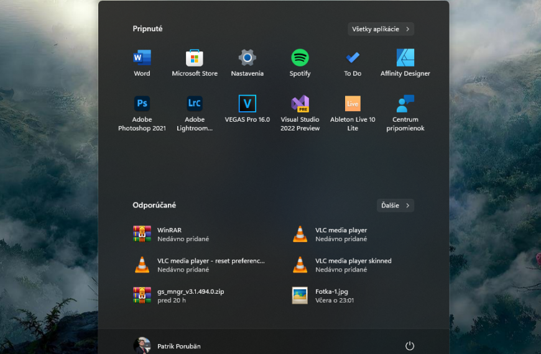Click the power button icon

coord(410,346)
